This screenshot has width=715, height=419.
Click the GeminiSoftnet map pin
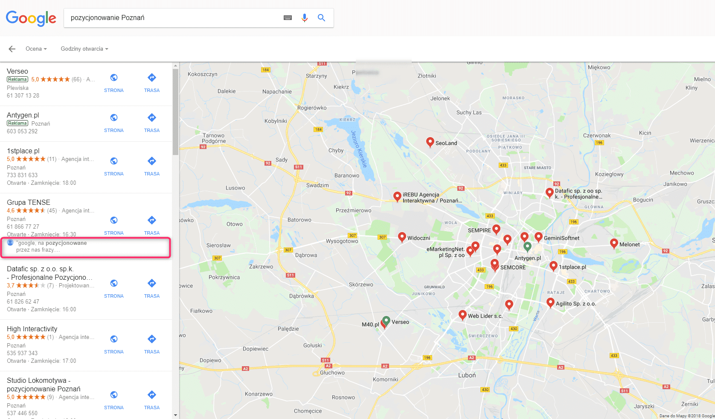pyautogui.click(x=539, y=237)
